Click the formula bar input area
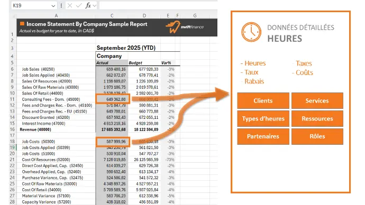Viewport: 365px width, 205px height. 158,5
